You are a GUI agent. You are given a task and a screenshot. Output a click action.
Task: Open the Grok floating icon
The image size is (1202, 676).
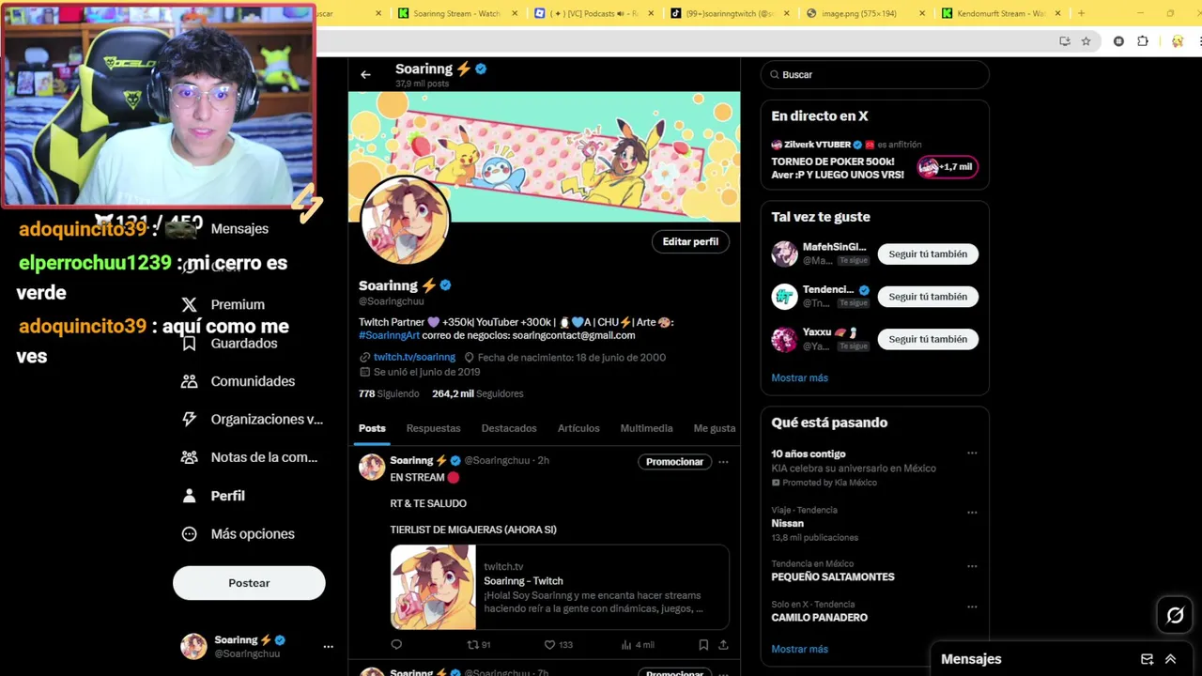(1175, 615)
